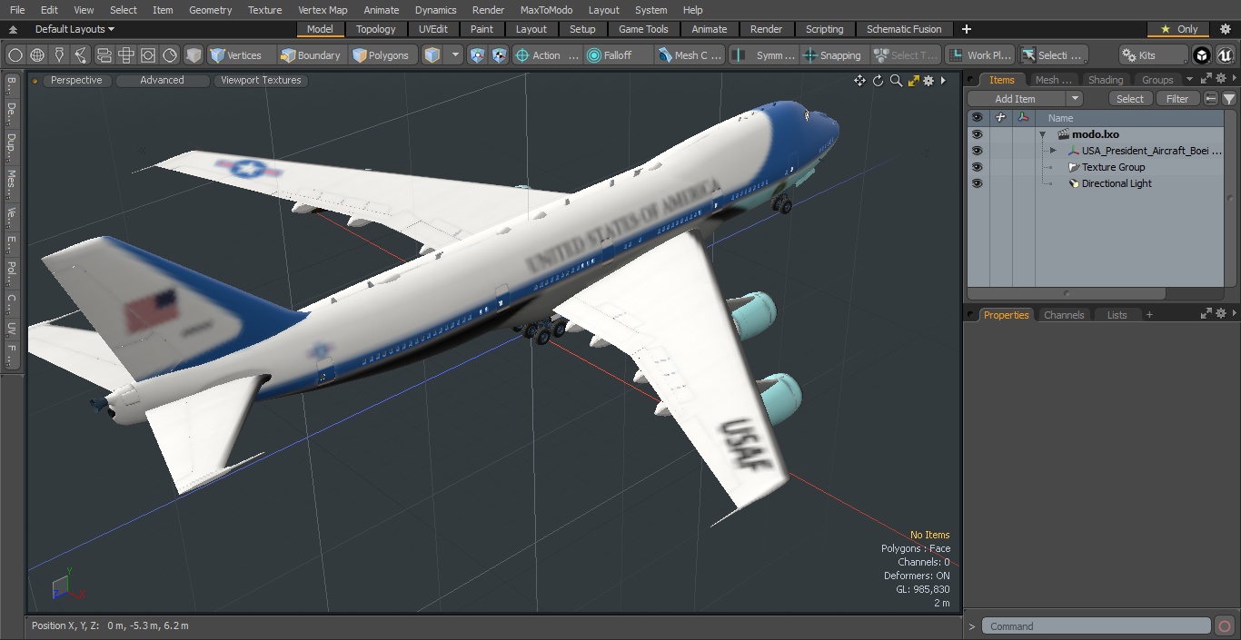Screen dimensions: 1241x640
Task: Click the gray shaded cube icon
Action: (x=194, y=55)
